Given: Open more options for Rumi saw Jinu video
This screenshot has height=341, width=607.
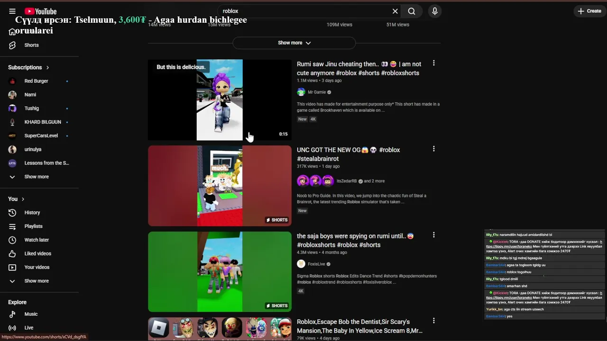Looking at the screenshot, I should point(433,63).
